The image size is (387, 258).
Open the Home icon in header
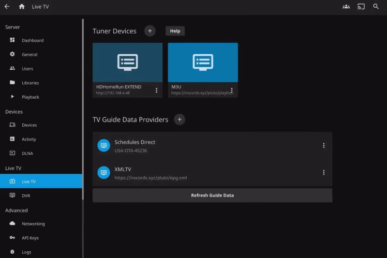(22, 7)
